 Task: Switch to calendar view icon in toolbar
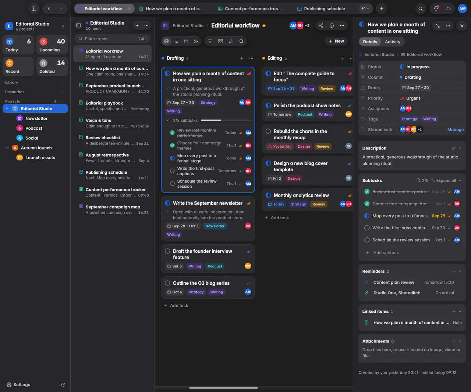pyautogui.click(x=186, y=41)
